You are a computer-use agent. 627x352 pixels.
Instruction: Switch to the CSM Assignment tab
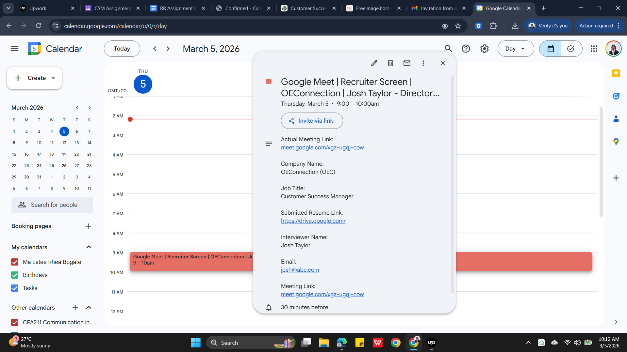pyautogui.click(x=112, y=8)
